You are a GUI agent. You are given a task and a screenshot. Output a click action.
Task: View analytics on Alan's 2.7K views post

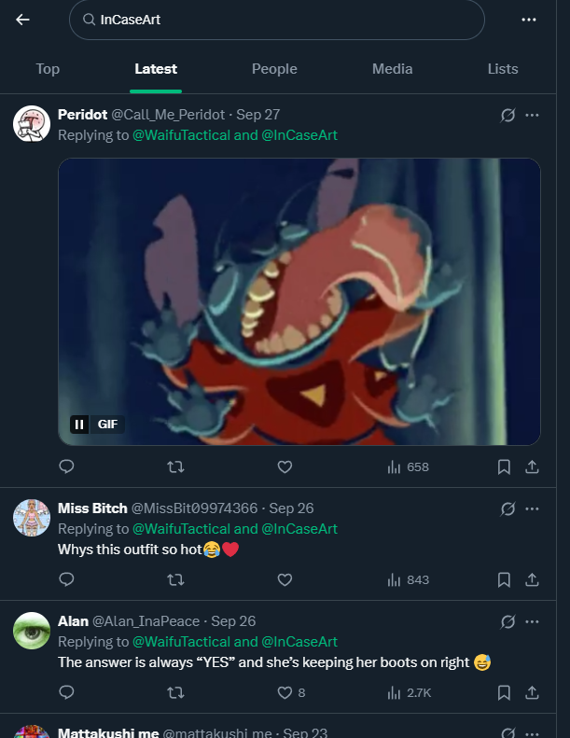click(408, 692)
